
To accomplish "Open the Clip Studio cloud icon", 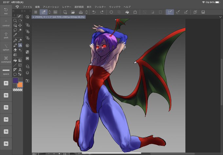I will tap(55, 12).
